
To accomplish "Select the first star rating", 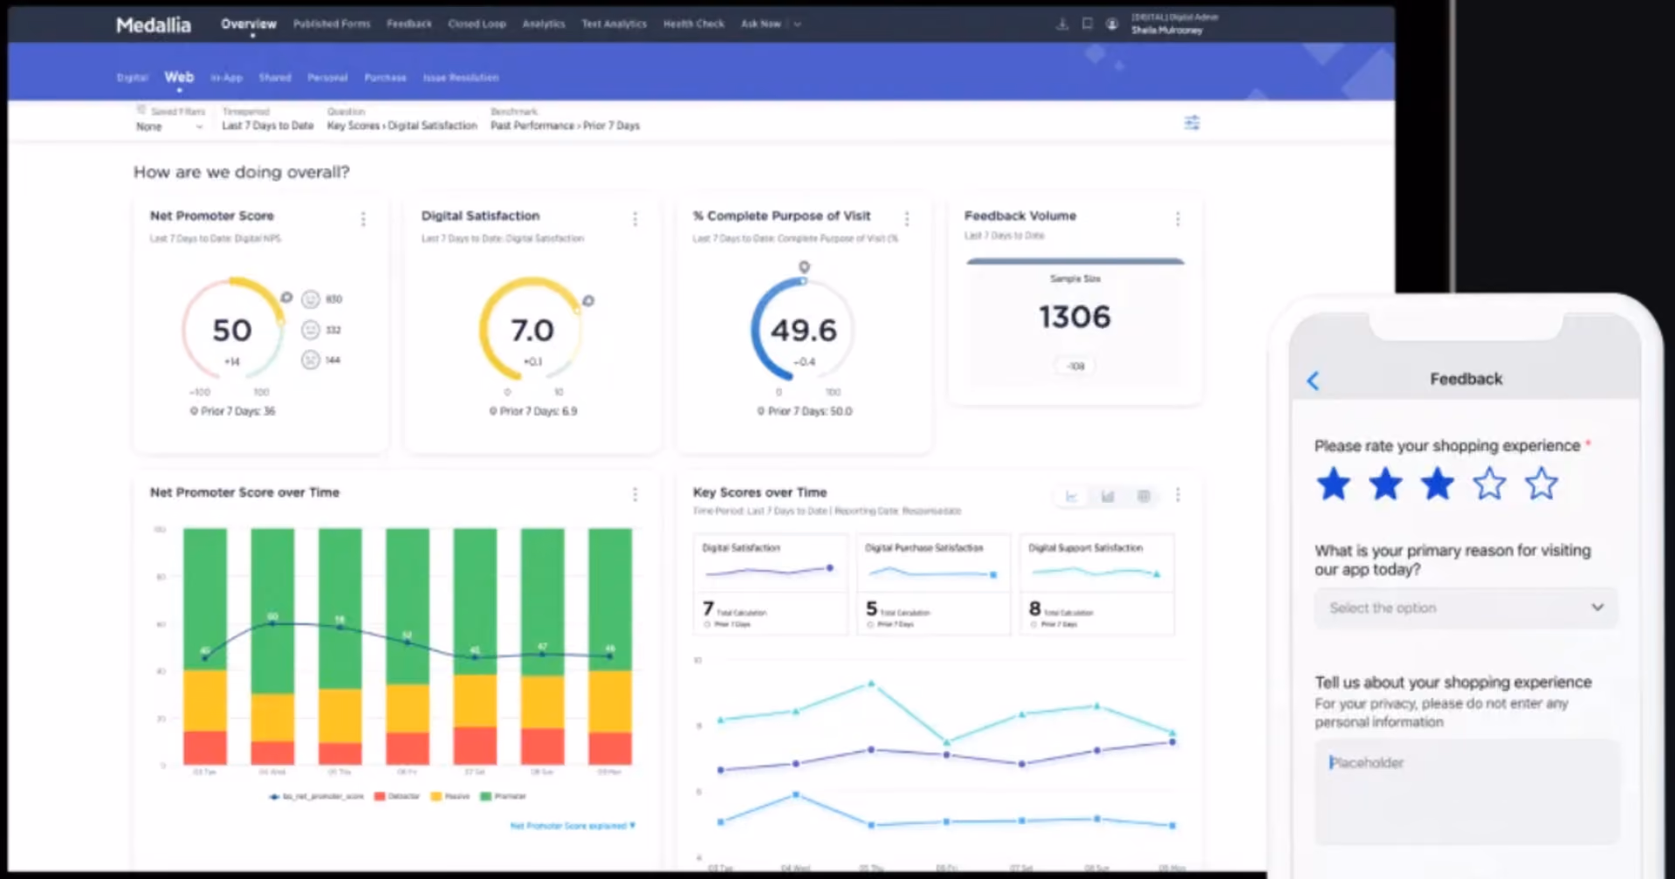I will pos(1334,484).
